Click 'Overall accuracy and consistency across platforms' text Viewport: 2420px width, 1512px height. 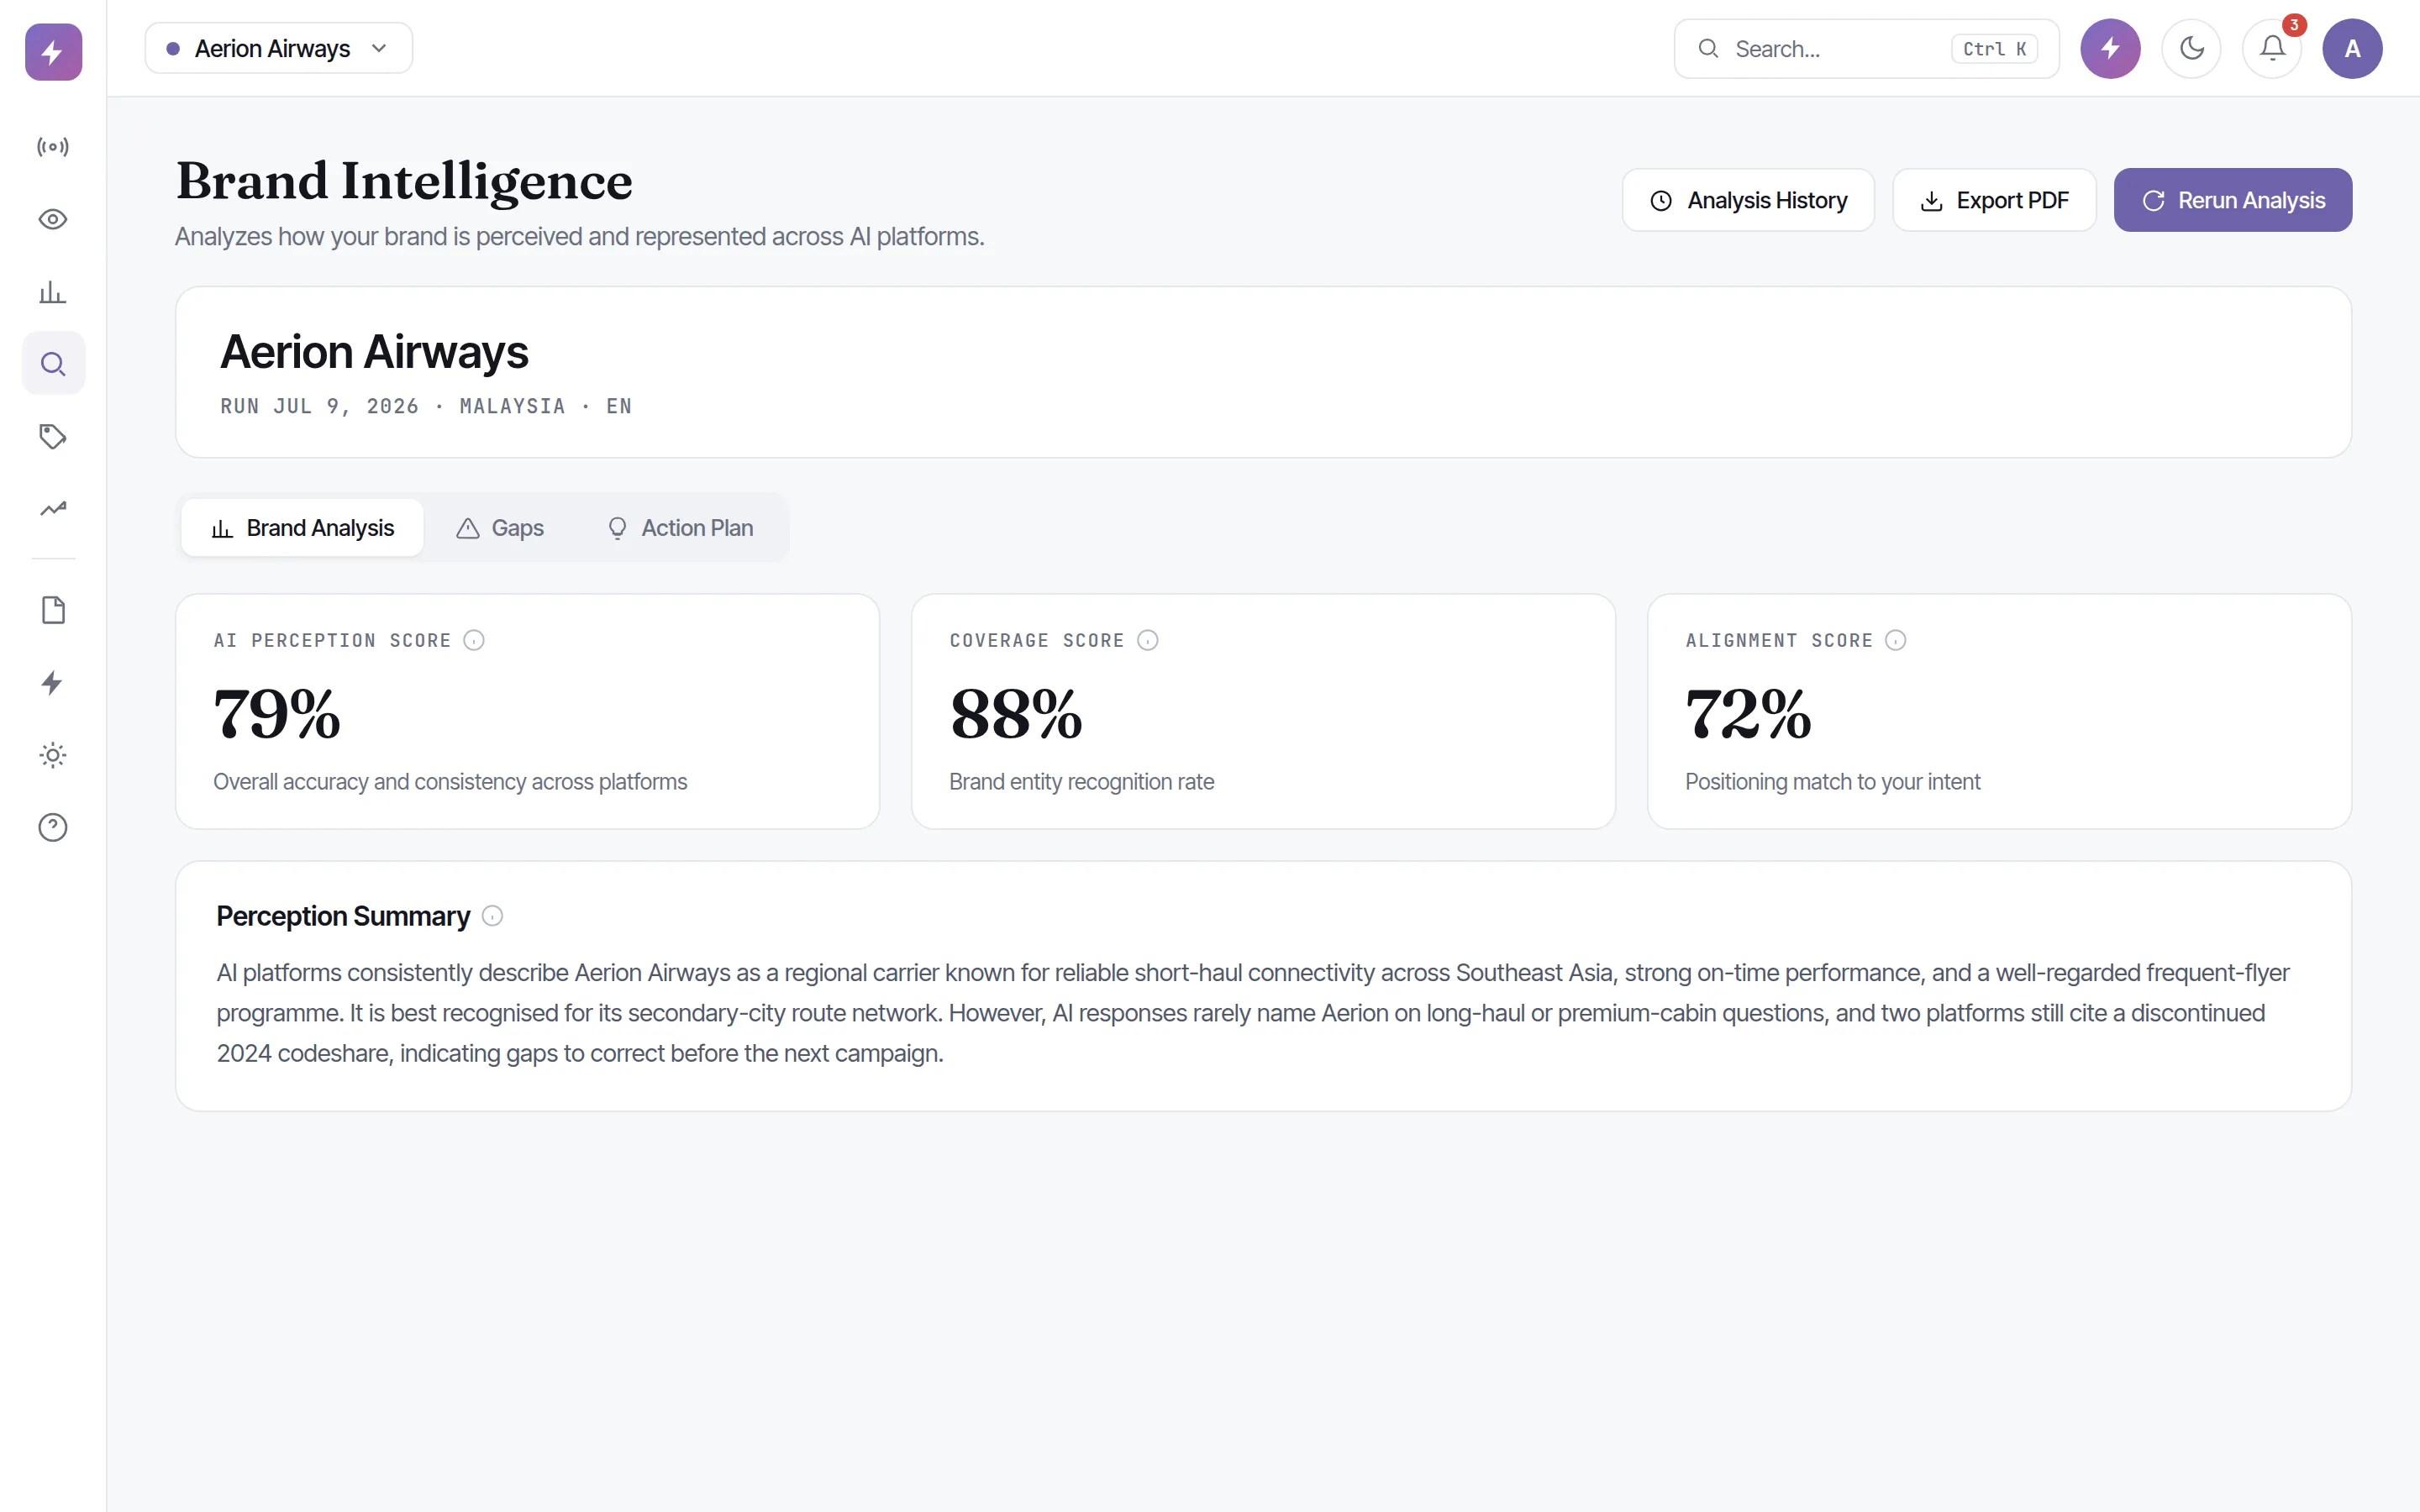[x=450, y=782]
